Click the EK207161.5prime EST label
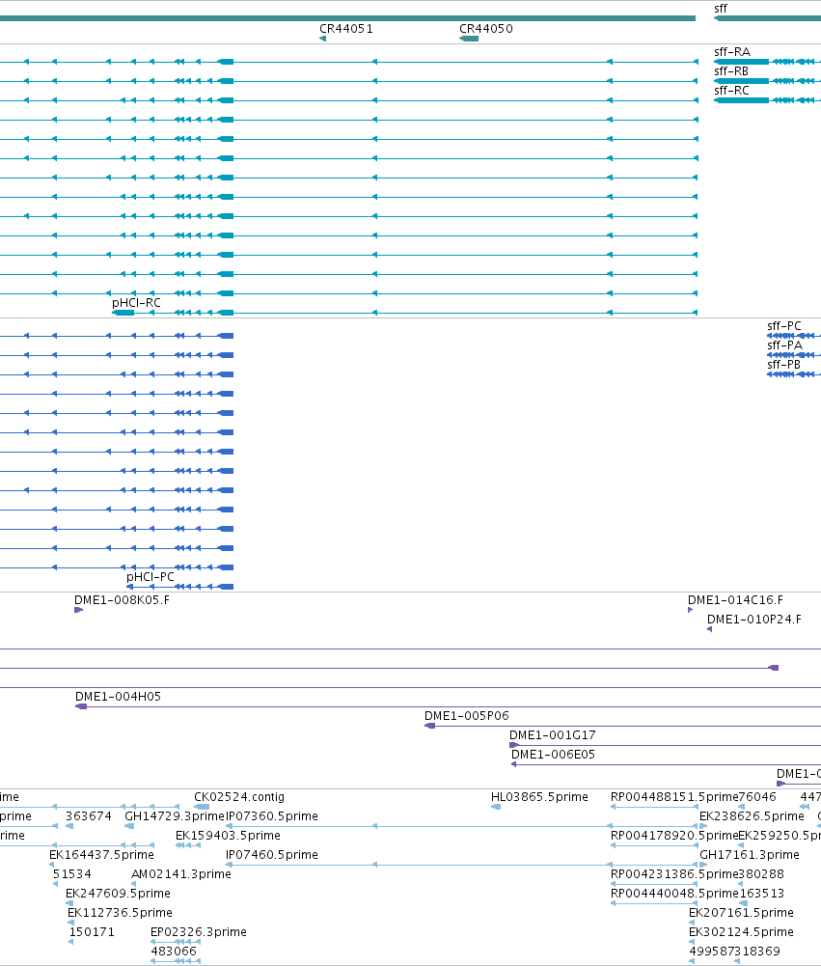Screen dimensions: 821x966 [742, 913]
